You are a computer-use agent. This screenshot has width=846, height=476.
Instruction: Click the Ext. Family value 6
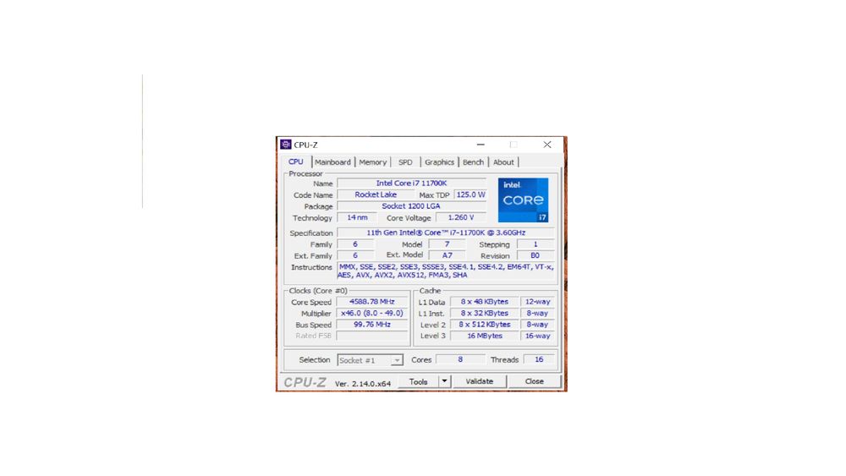pos(355,255)
